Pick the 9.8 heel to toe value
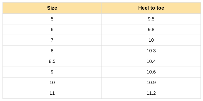 [151, 30]
